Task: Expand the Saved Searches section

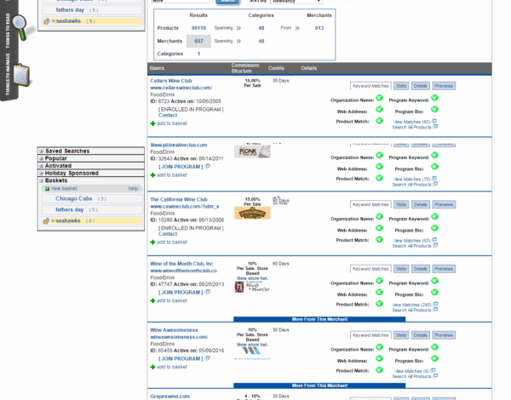Action: tap(41, 151)
